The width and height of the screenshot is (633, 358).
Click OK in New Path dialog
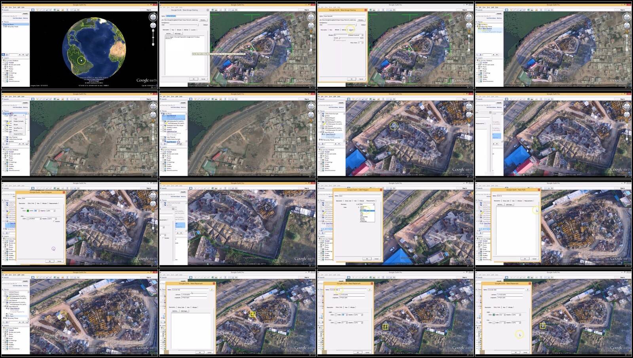(525, 258)
